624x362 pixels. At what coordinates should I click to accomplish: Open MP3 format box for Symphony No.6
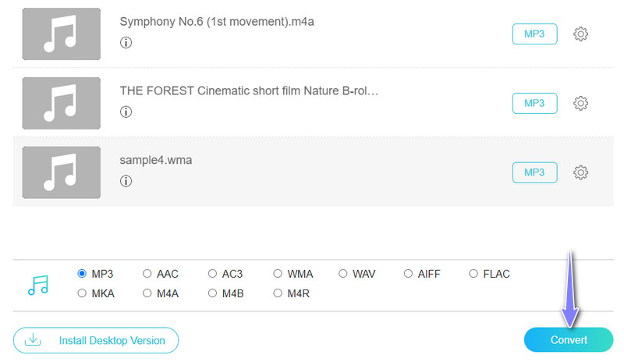click(534, 34)
